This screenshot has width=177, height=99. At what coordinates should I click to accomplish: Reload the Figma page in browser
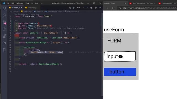(x=113, y=8)
